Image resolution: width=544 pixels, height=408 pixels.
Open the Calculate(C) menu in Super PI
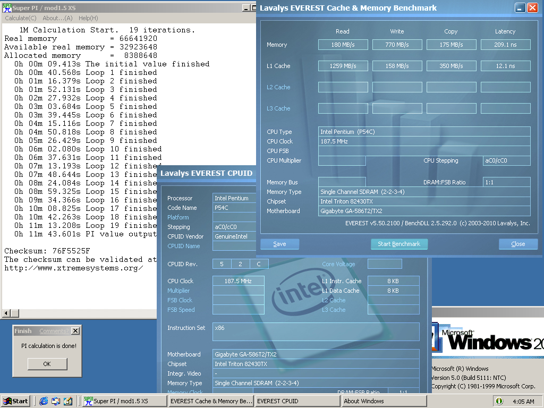(21, 18)
